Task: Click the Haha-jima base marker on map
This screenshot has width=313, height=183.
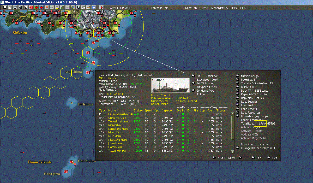Action: [66, 172]
